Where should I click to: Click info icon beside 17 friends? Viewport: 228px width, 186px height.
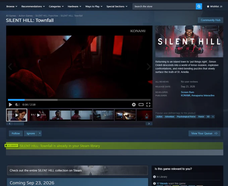155,184
